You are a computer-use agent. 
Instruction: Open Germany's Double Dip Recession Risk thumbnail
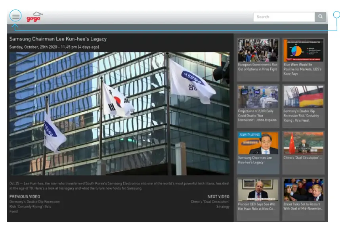pos(303,97)
